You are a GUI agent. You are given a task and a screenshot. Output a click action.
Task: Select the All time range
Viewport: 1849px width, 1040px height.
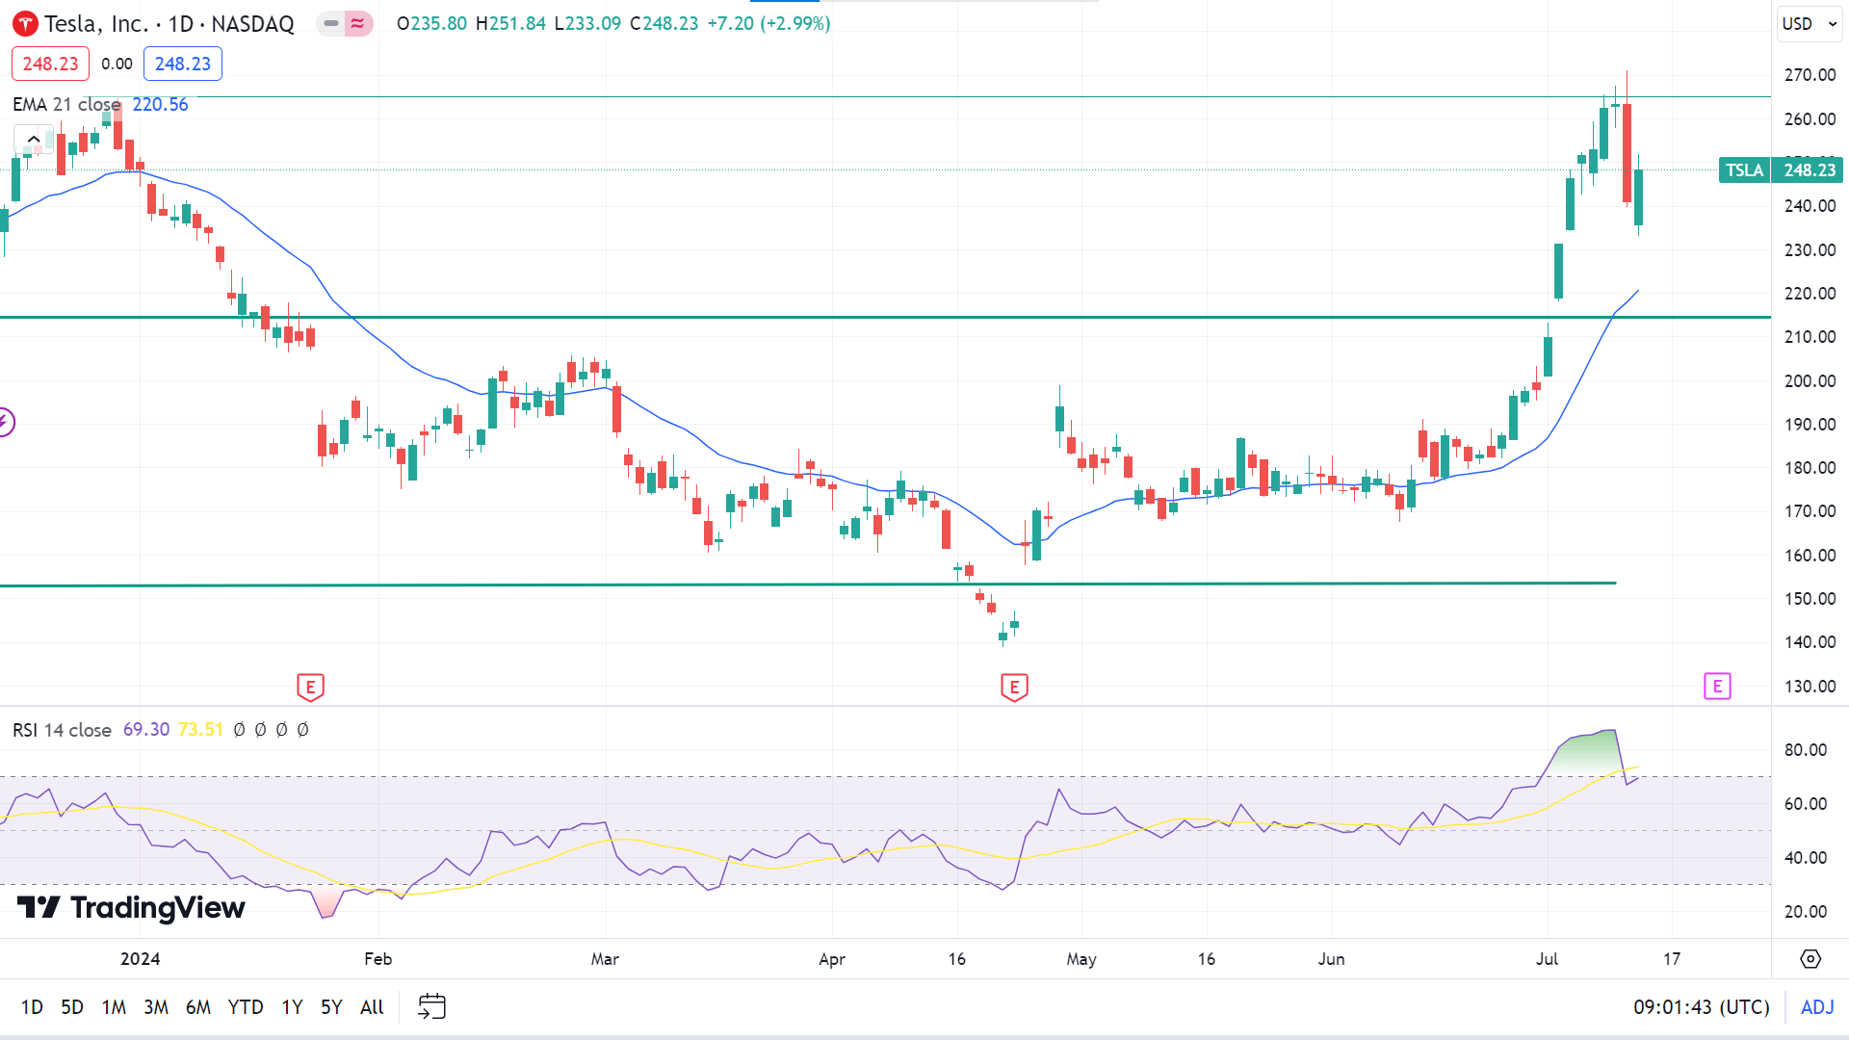click(x=372, y=1007)
